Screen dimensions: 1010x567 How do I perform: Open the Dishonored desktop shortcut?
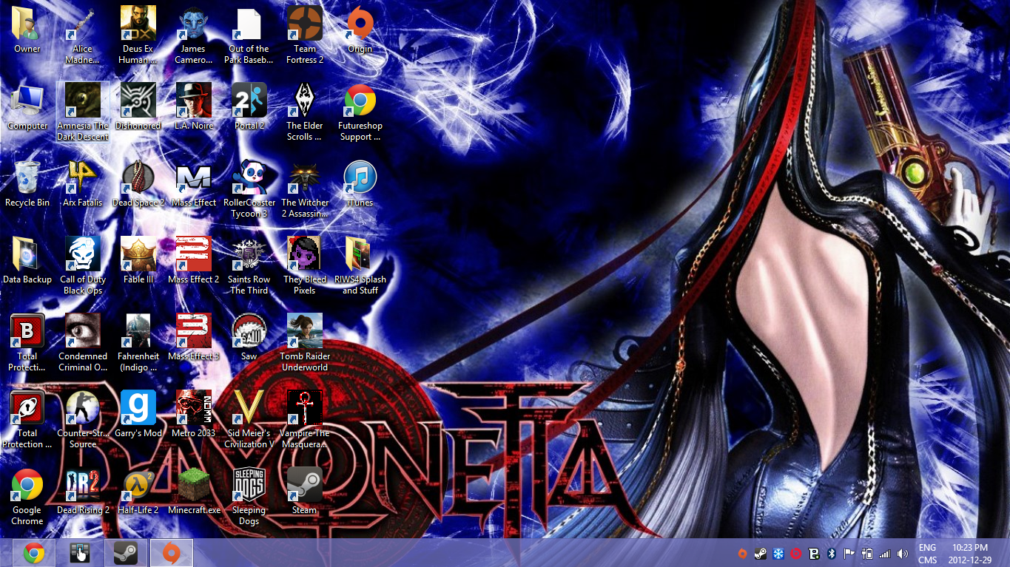click(138, 101)
